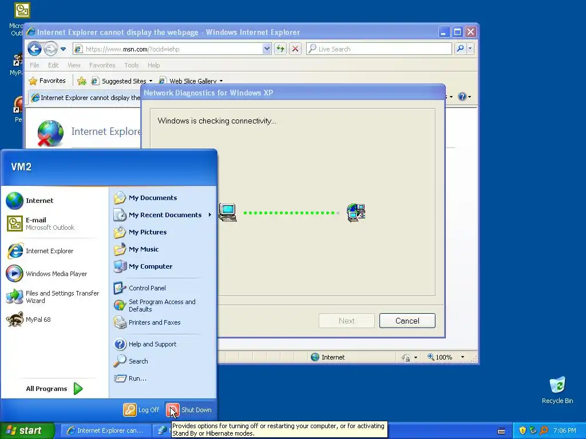Click the IE Refresh button

click(x=280, y=49)
